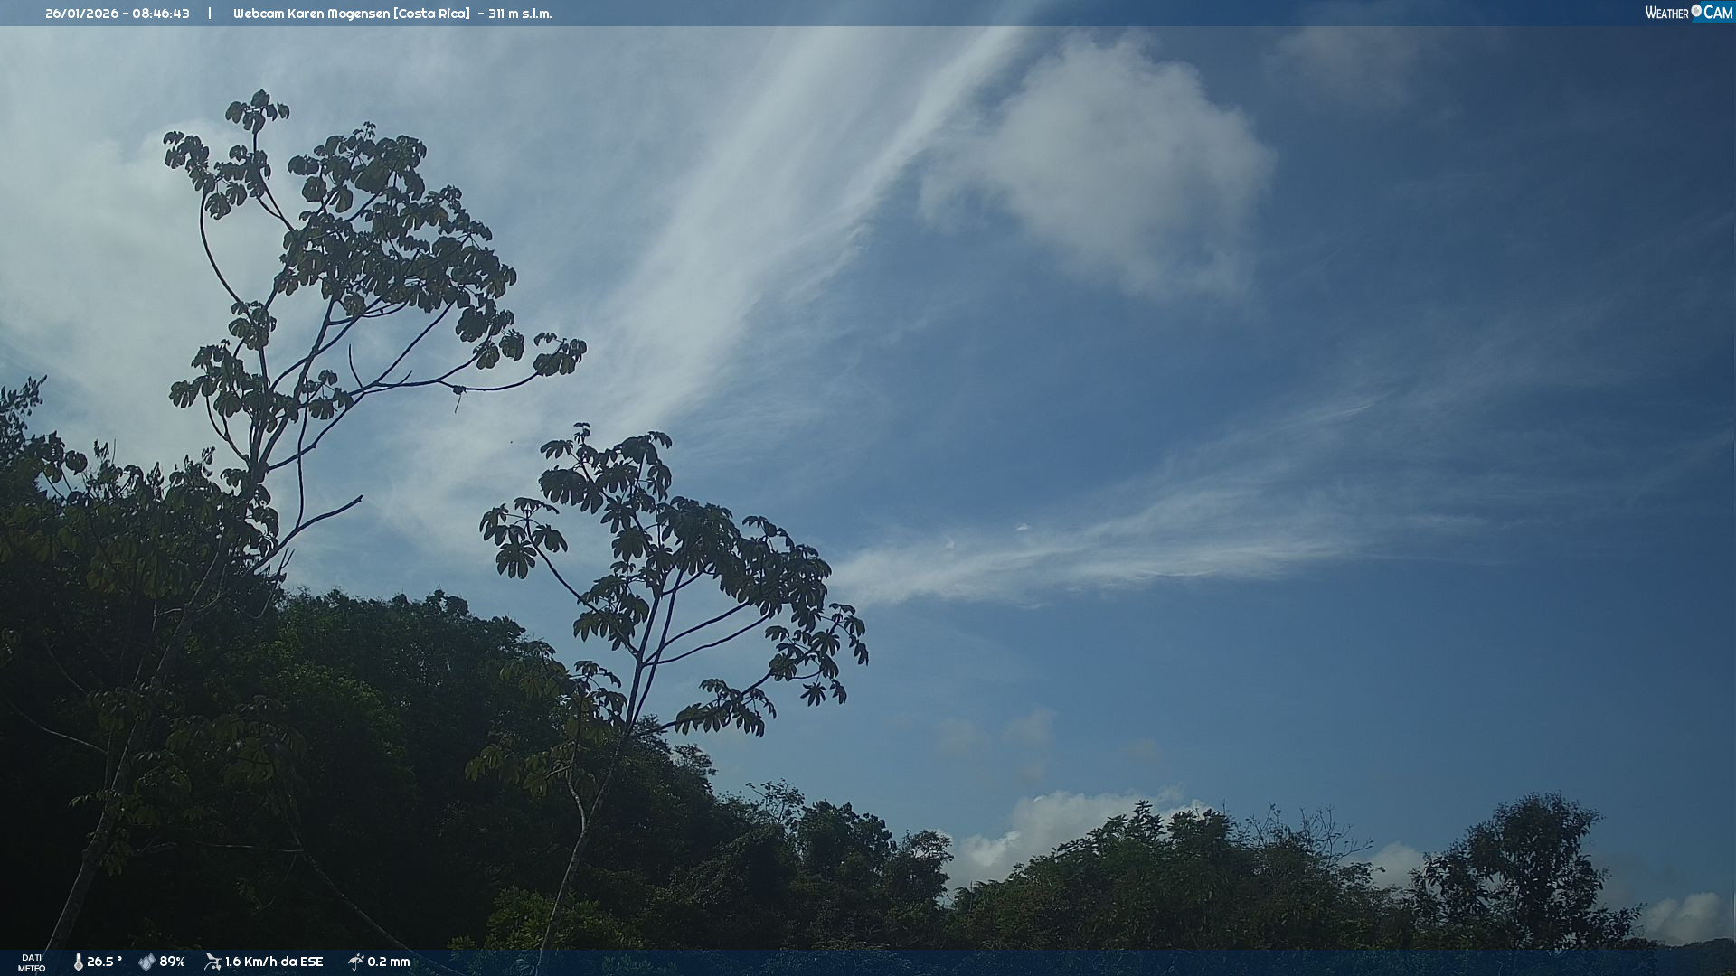The height and width of the screenshot is (976, 1736).
Task: Click the DATI METEO label
Action: pyautogui.click(x=32, y=962)
